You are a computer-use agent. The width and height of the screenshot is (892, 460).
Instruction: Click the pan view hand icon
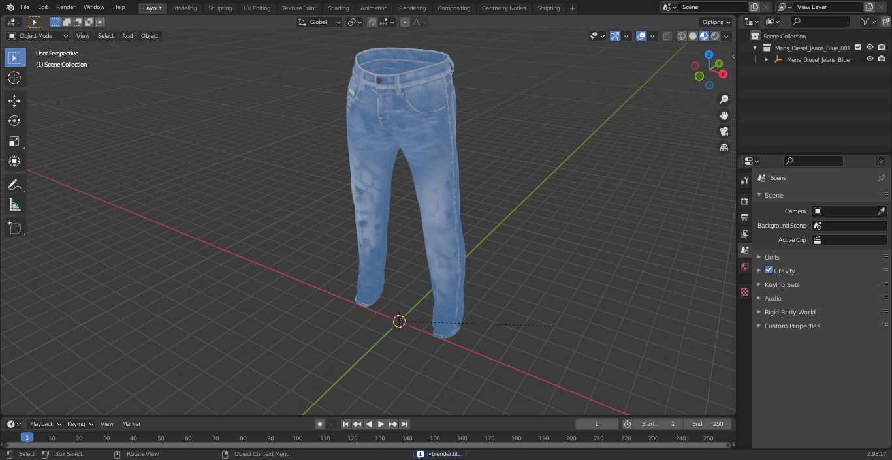click(724, 115)
